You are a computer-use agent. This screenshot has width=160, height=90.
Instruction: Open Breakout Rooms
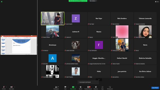[x=88, y=87]
